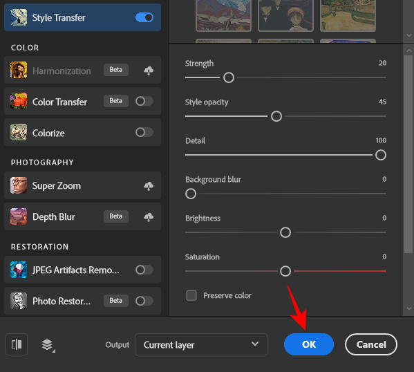Open the Output Current layer dropdown

pos(201,344)
